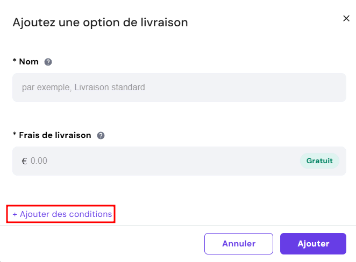The width and height of the screenshot is (356, 262).
Task: Click the Frais de livraison label
Action: coord(55,135)
